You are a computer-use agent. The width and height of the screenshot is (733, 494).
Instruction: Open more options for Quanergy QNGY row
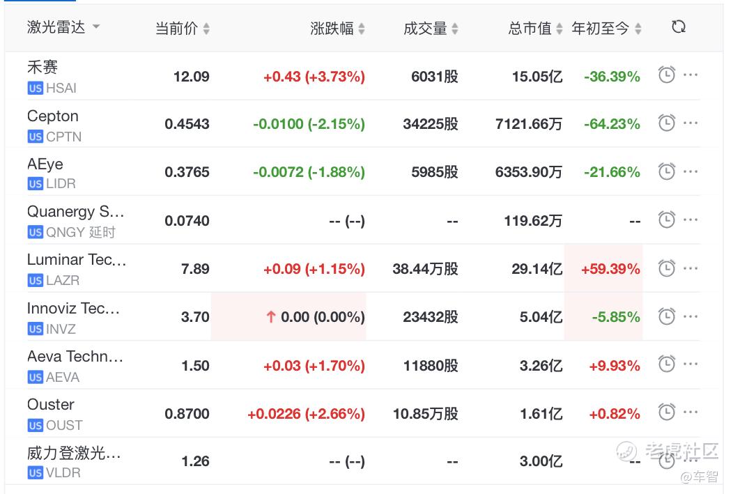pyautogui.click(x=690, y=220)
